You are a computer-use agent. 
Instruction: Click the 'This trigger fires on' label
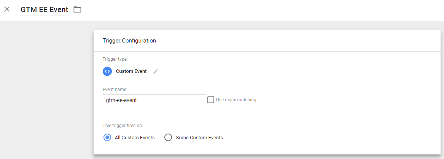coord(122,126)
